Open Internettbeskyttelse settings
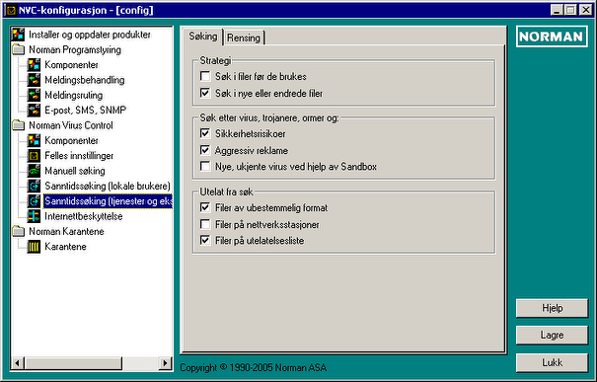The width and height of the screenshot is (597, 382). (83, 216)
